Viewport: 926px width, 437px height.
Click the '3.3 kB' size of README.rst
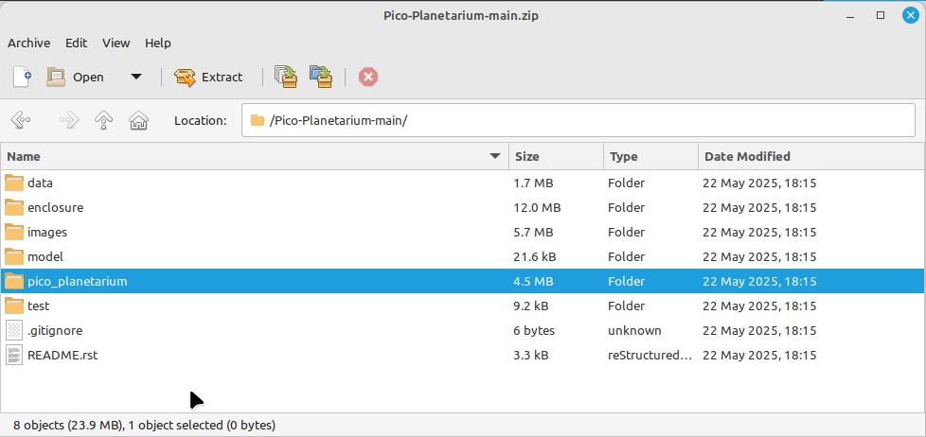coord(531,355)
